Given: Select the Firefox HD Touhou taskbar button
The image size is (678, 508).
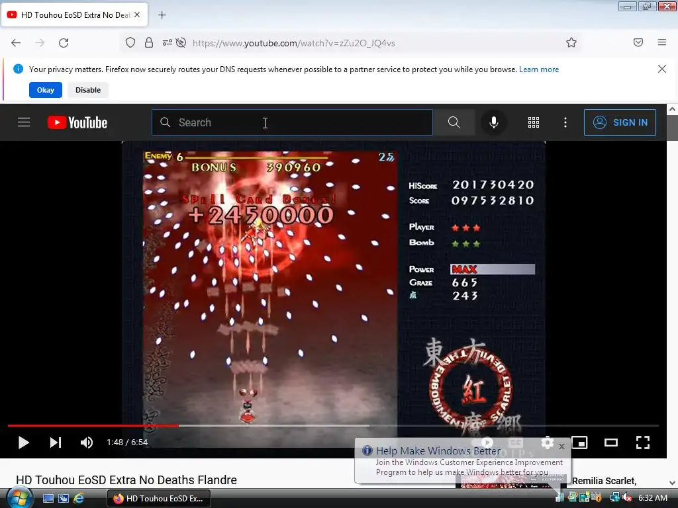Looking at the screenshot, I should pos(159,499).
